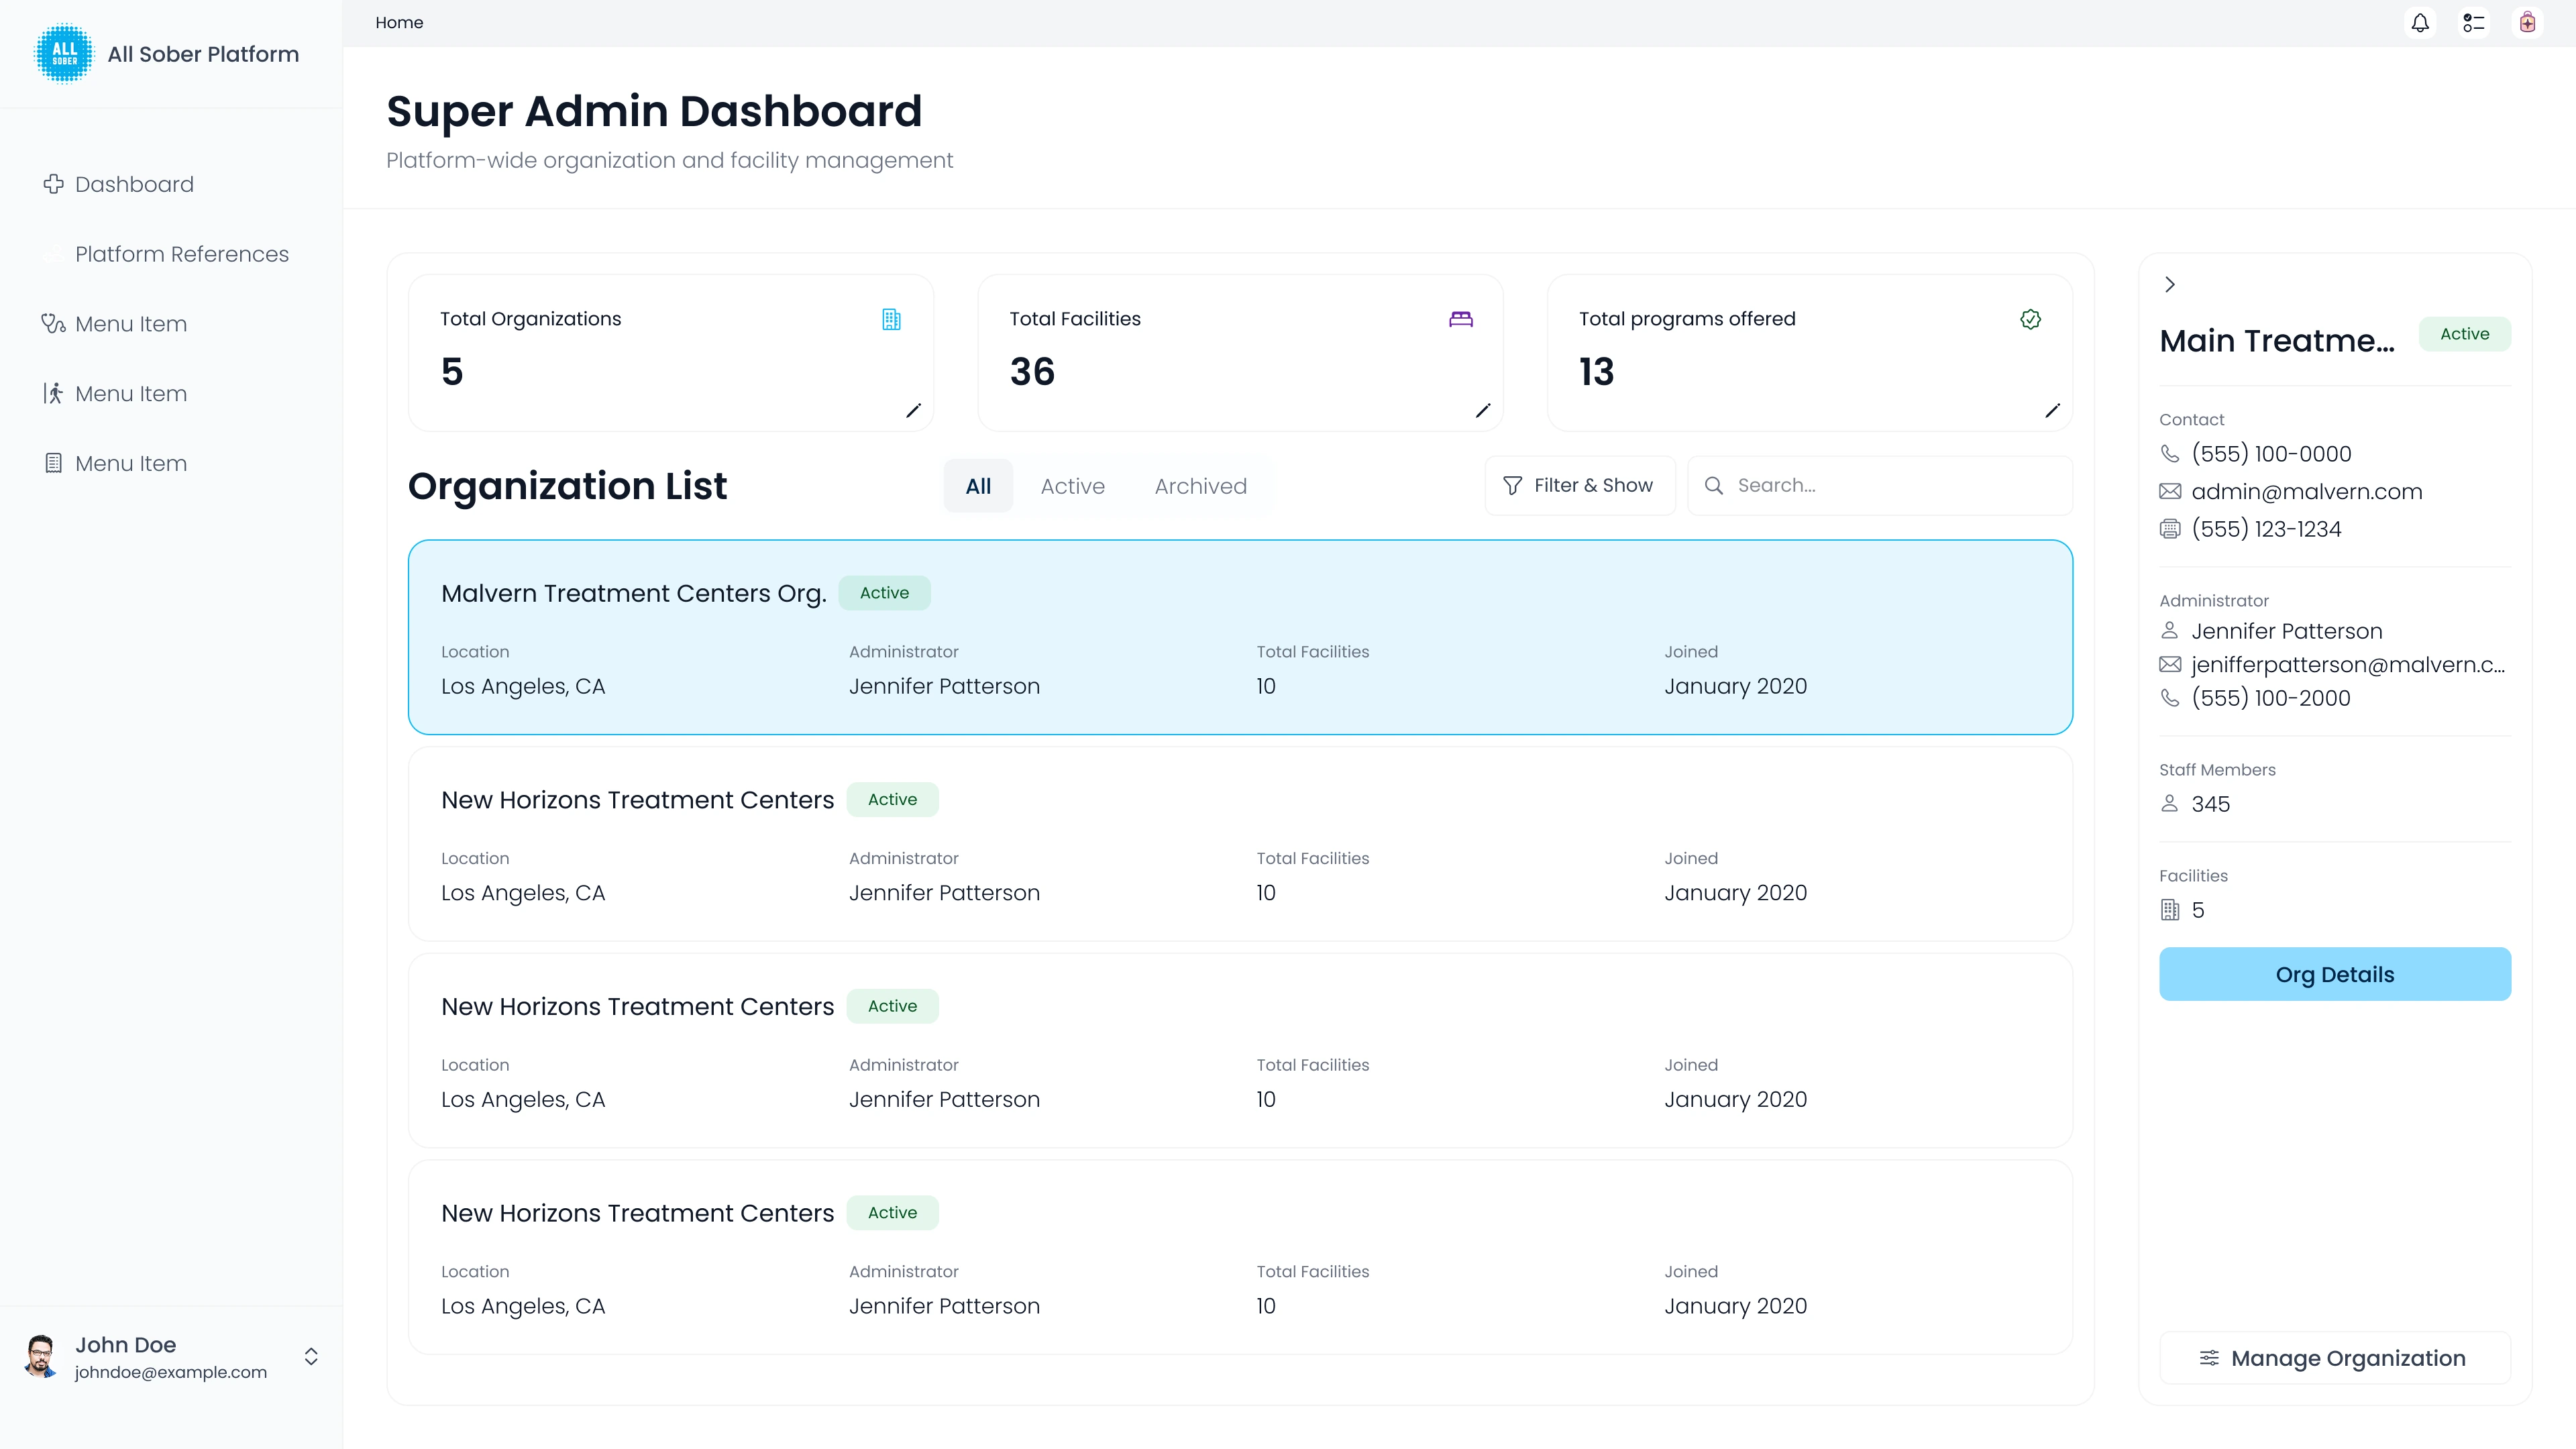The width and height of the screenshot is (2576, 1449).
Task: Click staff person icon beside 345
Action: click(x=2170, y=804)
